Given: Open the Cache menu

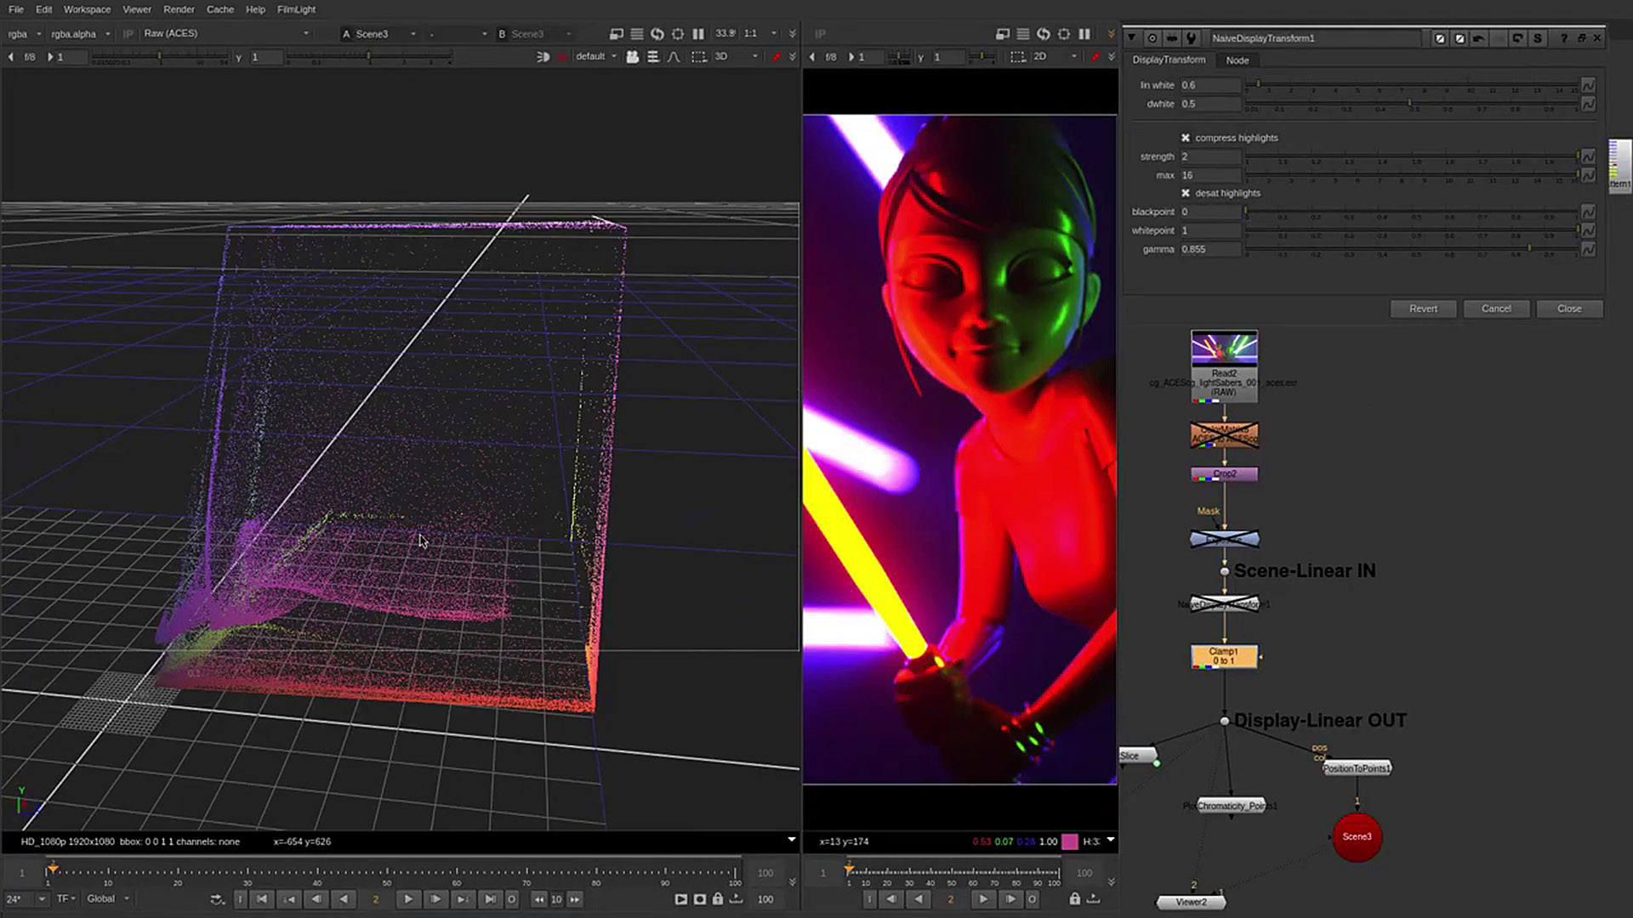Looking at the screenshot, I should 220,9.
